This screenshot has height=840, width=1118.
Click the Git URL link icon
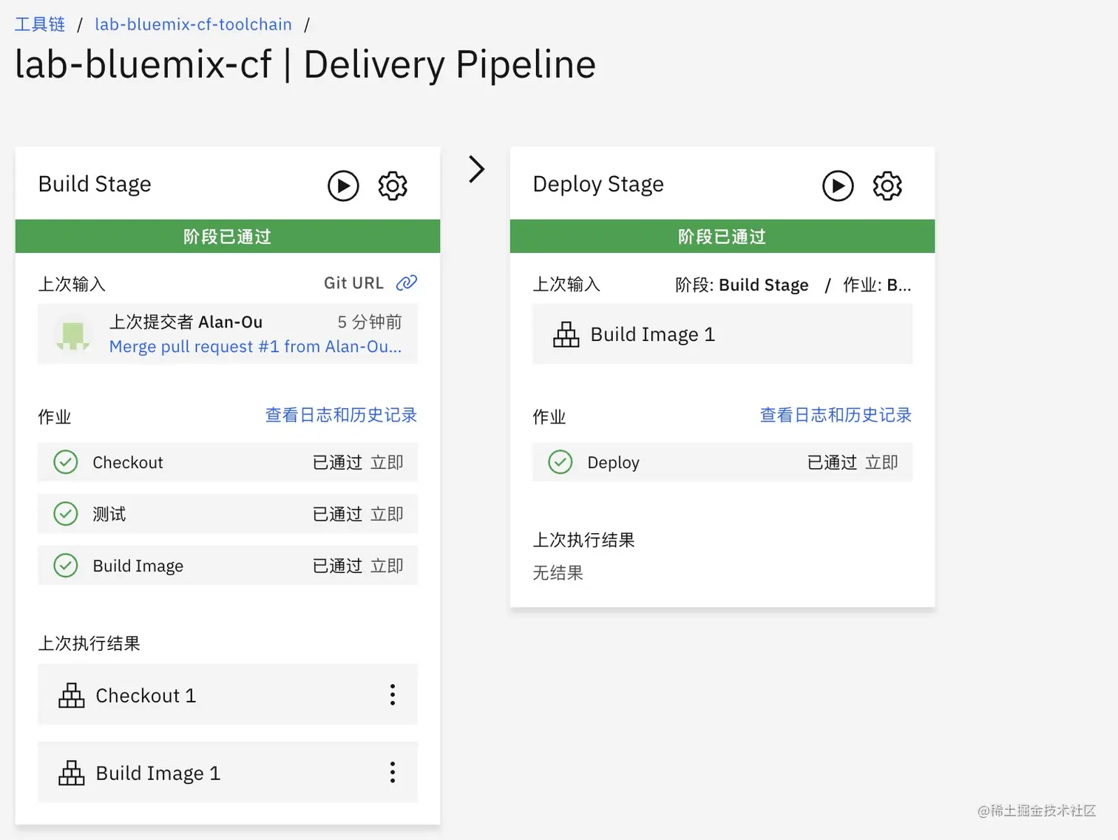[x=407, y=282]
